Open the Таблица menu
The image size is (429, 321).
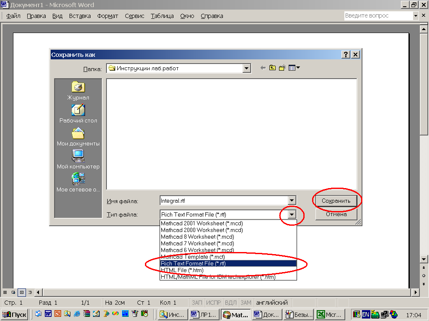point(162,16)
